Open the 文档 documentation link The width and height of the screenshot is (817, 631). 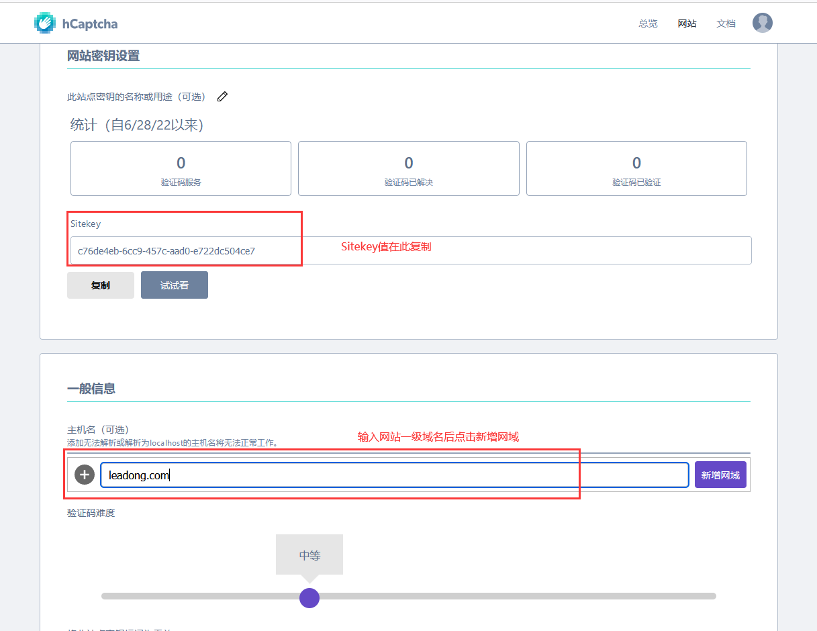coord(726,23)
